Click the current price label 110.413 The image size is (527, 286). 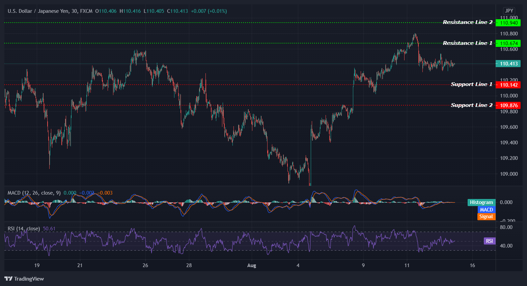tap(508, 63)
